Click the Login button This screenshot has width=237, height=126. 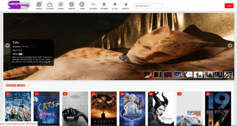tap(229, 6)
